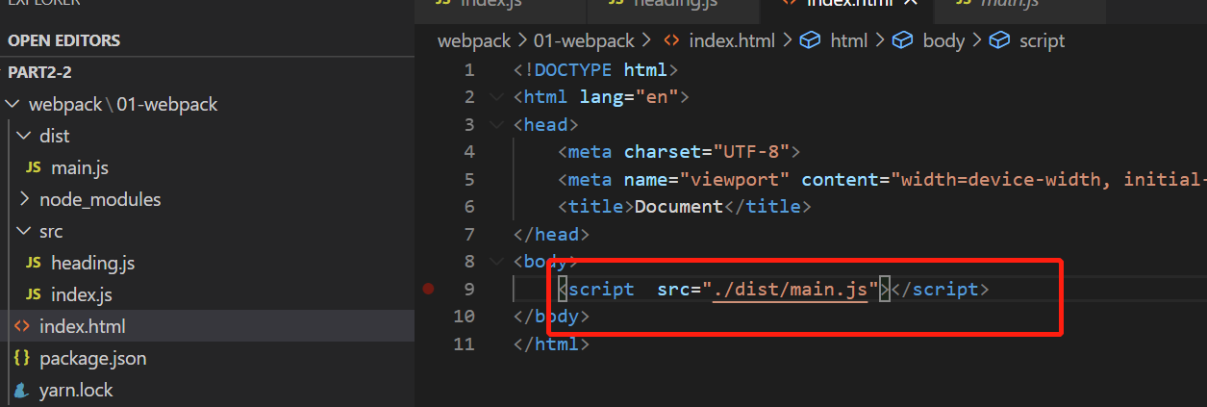
Task: Click the src attribute name on line 9
Action: (x=673, y=289)
